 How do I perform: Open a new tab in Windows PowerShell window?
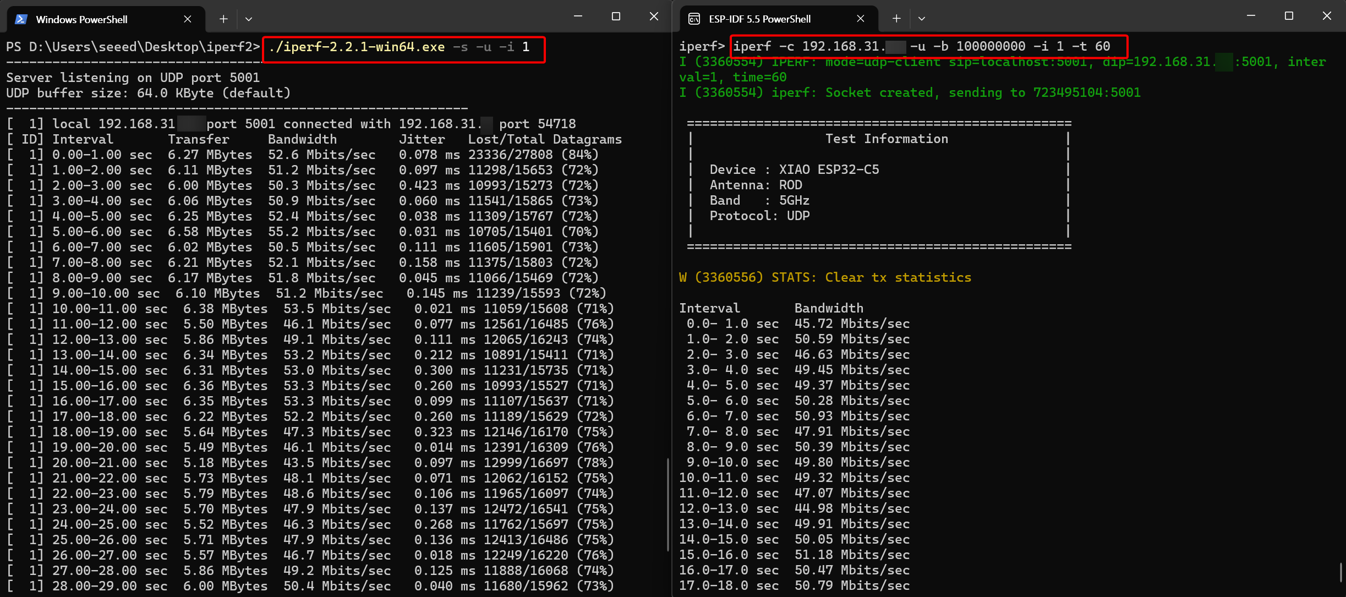click(x=223, y=19)
